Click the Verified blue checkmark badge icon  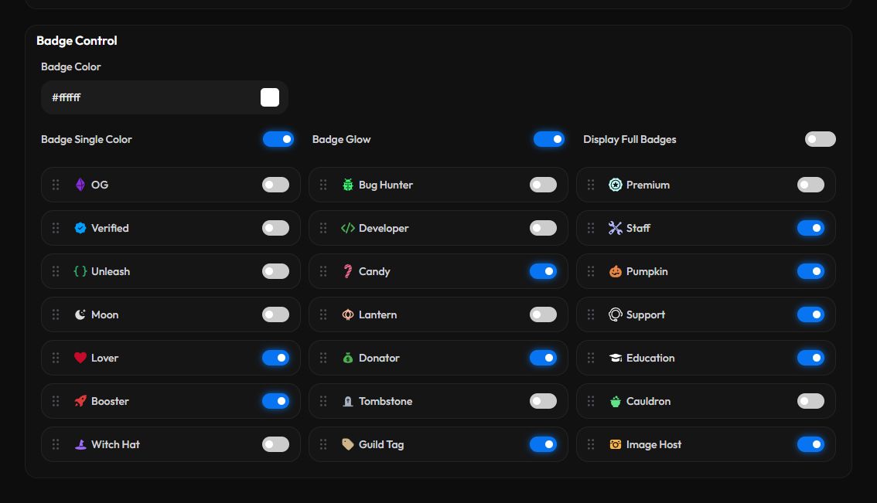pos(80,228)
